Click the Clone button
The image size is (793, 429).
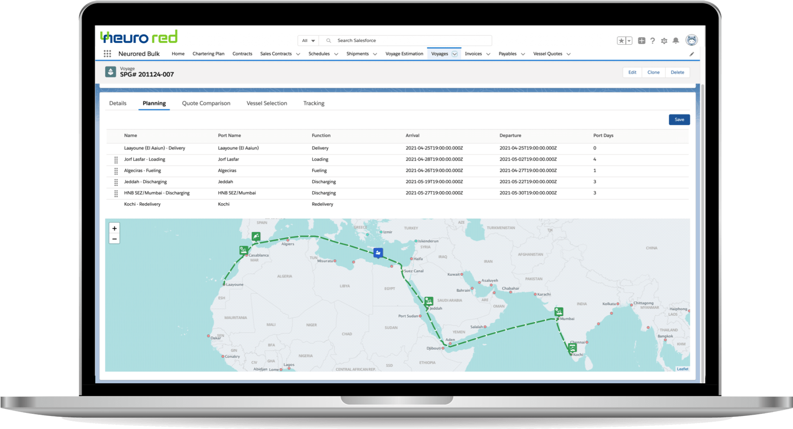[654, 72]
